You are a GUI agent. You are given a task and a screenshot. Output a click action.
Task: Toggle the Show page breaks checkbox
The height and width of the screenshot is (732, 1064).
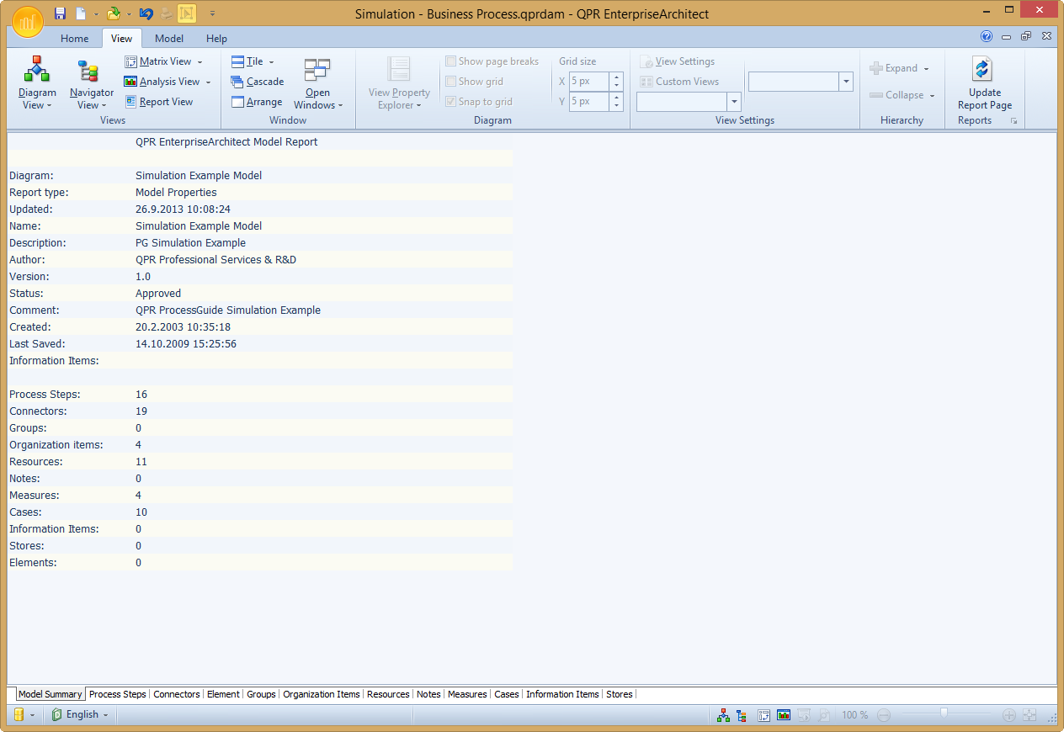coord(451,61)
